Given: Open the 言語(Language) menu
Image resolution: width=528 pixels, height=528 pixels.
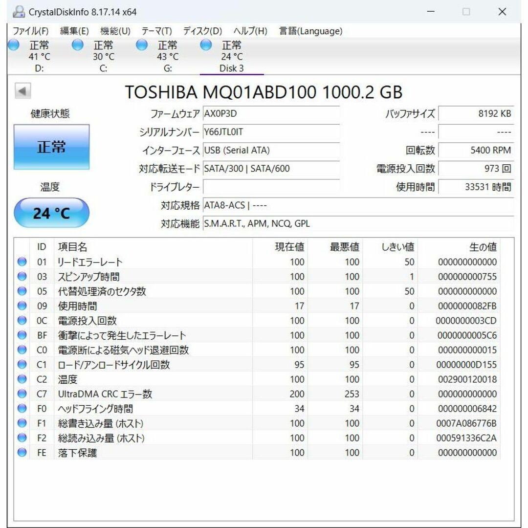Looking at the screenshot, I should [x=310, y=31].
